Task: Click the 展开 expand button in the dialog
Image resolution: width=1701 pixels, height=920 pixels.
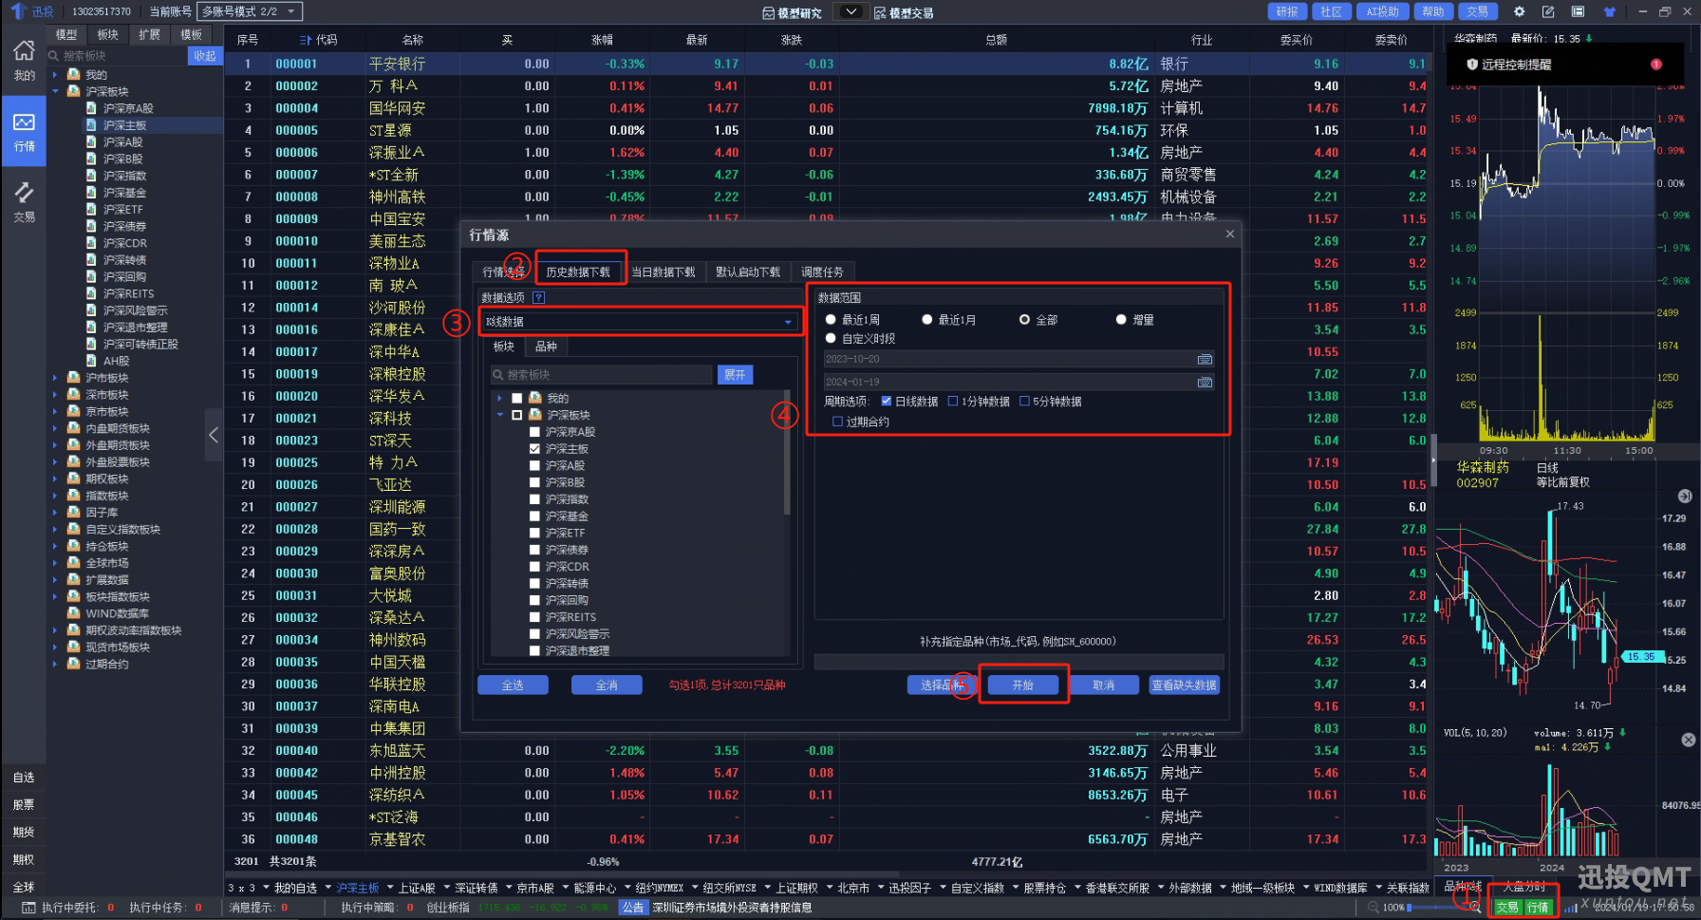Action: (x=735, y=375)
